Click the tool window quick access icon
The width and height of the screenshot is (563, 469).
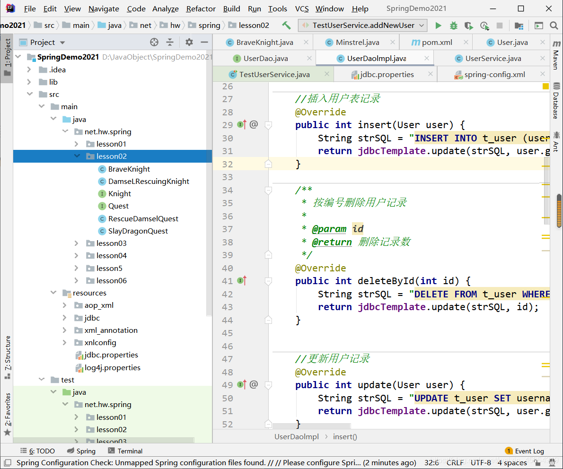[8, 462]
